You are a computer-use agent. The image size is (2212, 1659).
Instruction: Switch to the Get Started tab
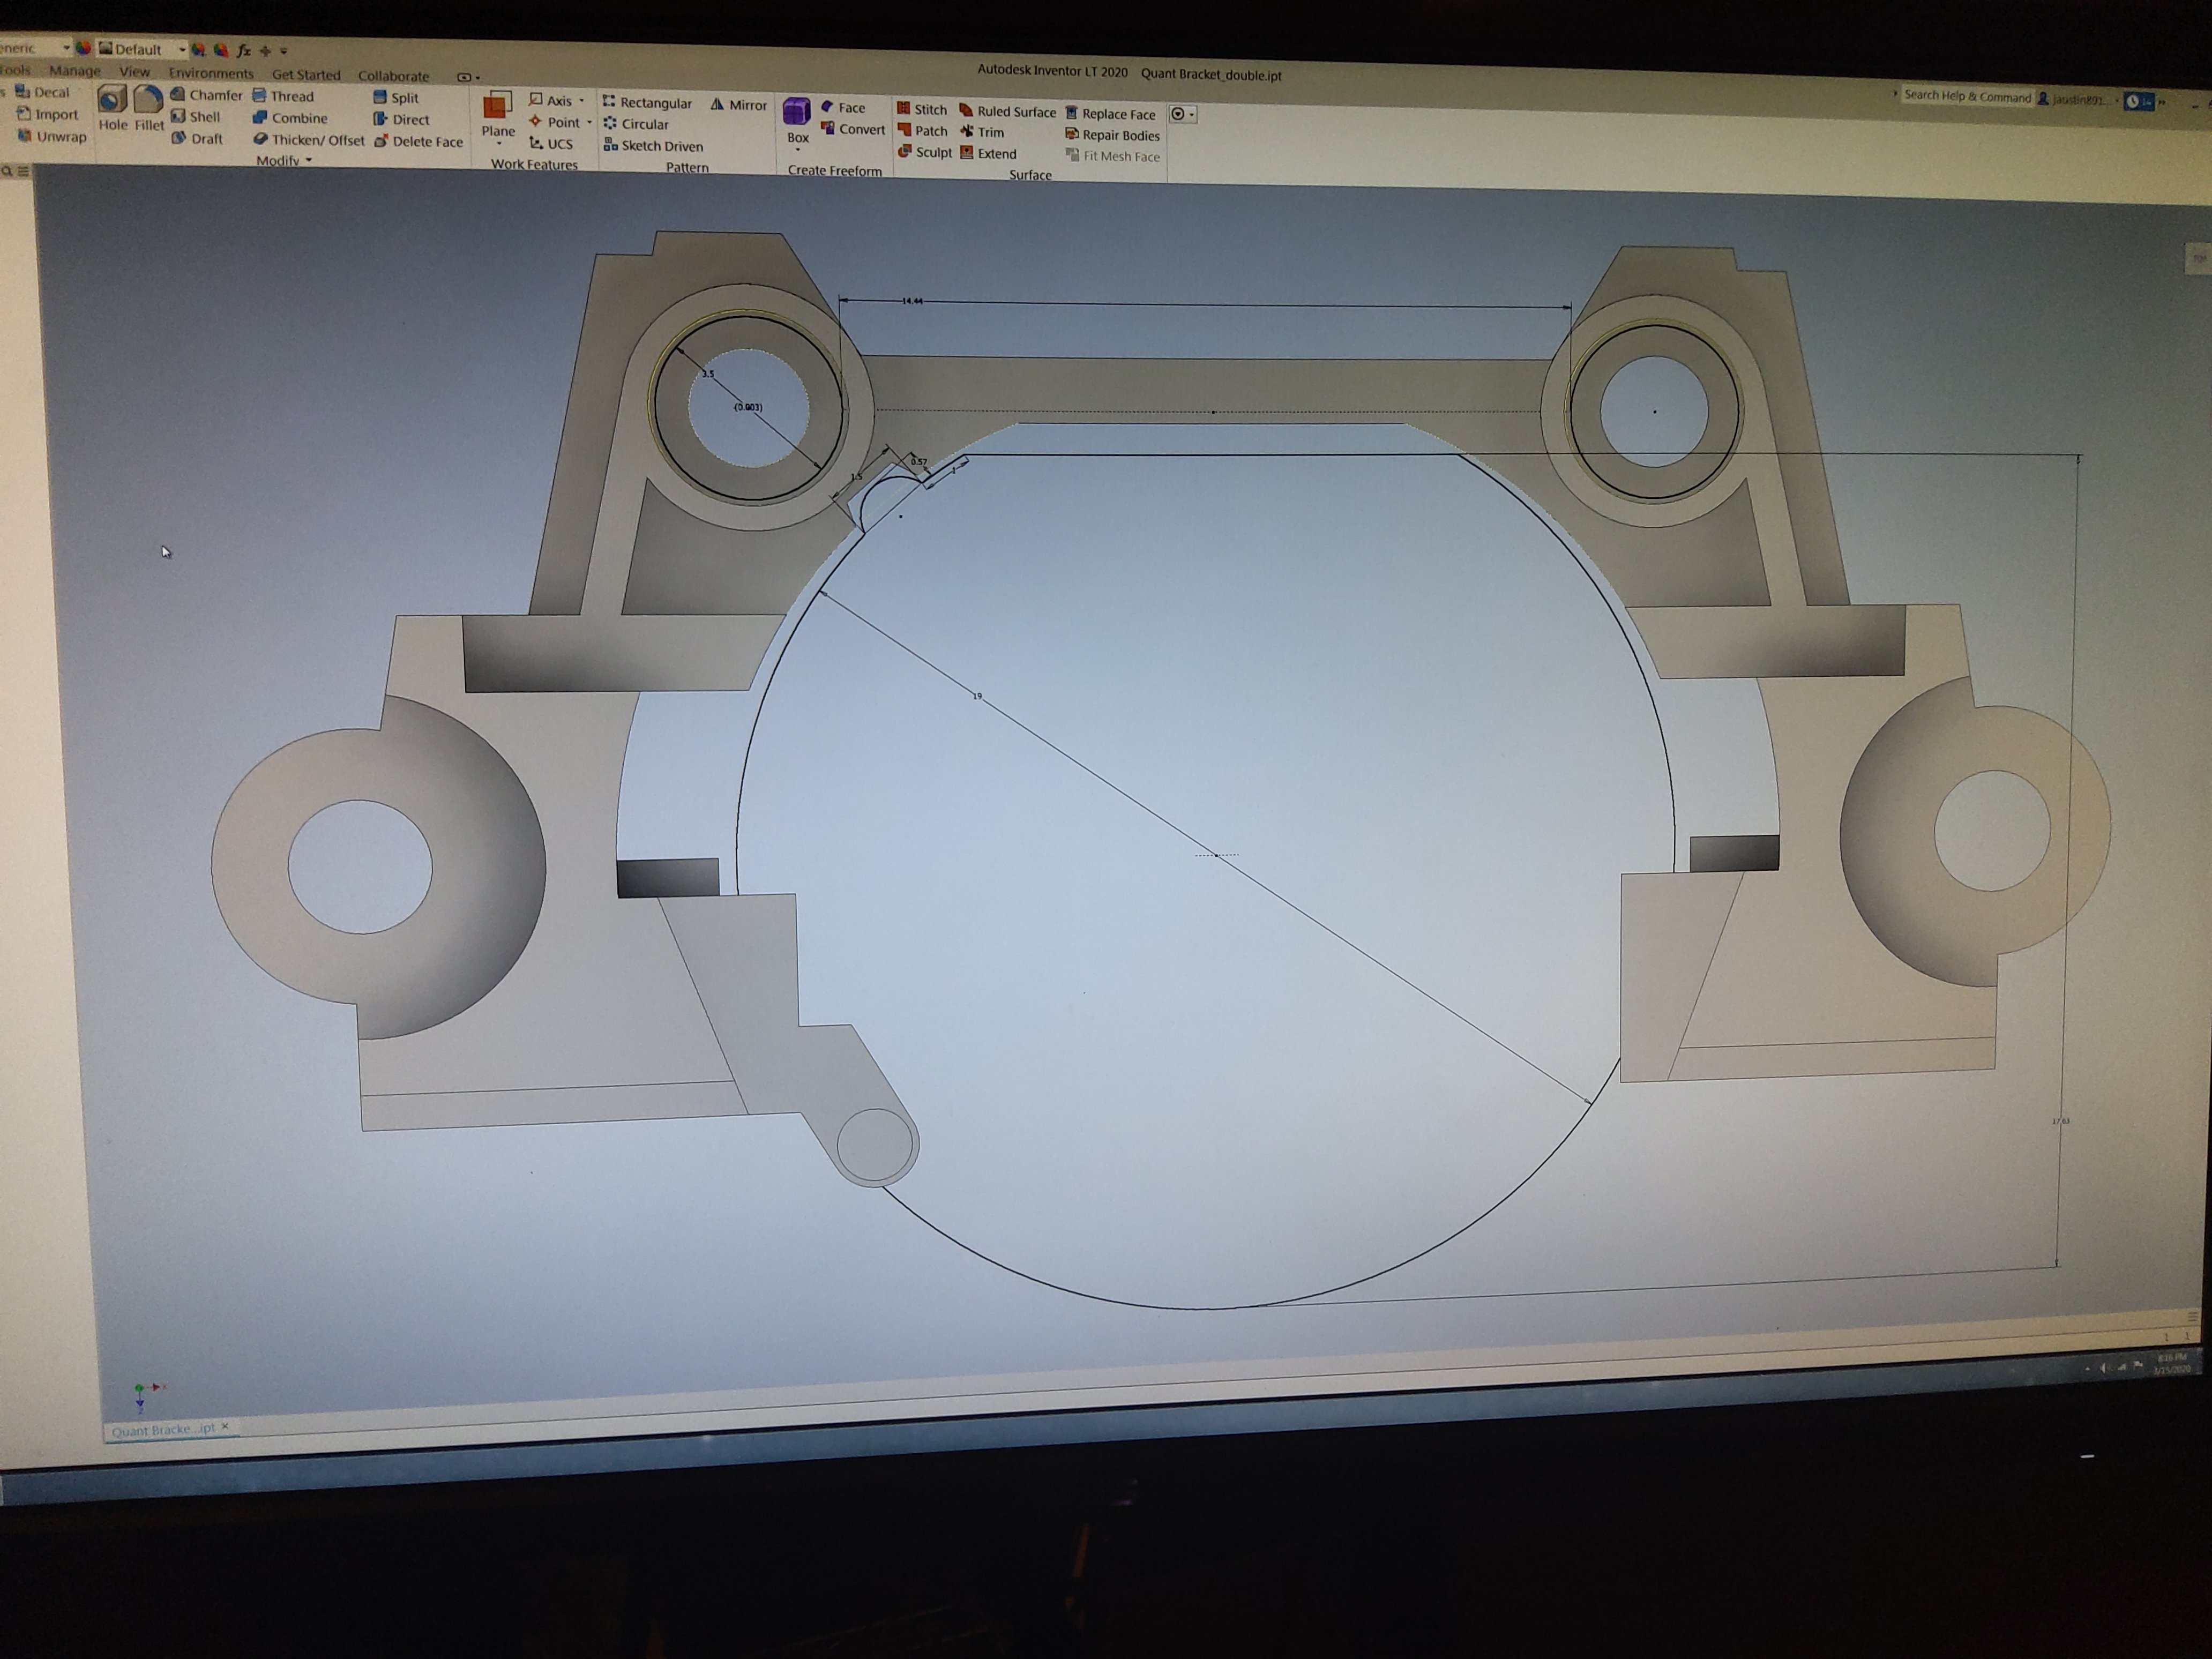[x=306, y=75]
